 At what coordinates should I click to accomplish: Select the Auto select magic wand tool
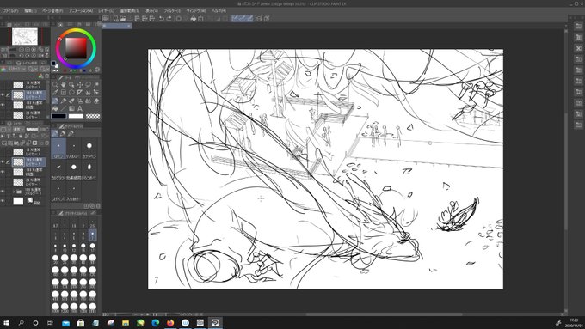(96, 84)
